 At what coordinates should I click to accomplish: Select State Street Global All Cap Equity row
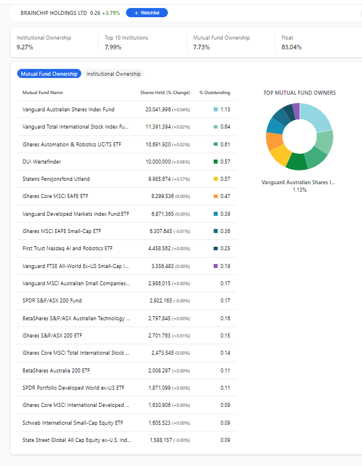coord(127,440)
